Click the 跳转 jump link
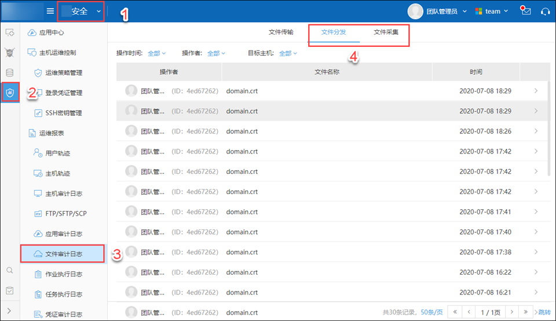This screenshot has height=321, width=556. tap(544, 312)
